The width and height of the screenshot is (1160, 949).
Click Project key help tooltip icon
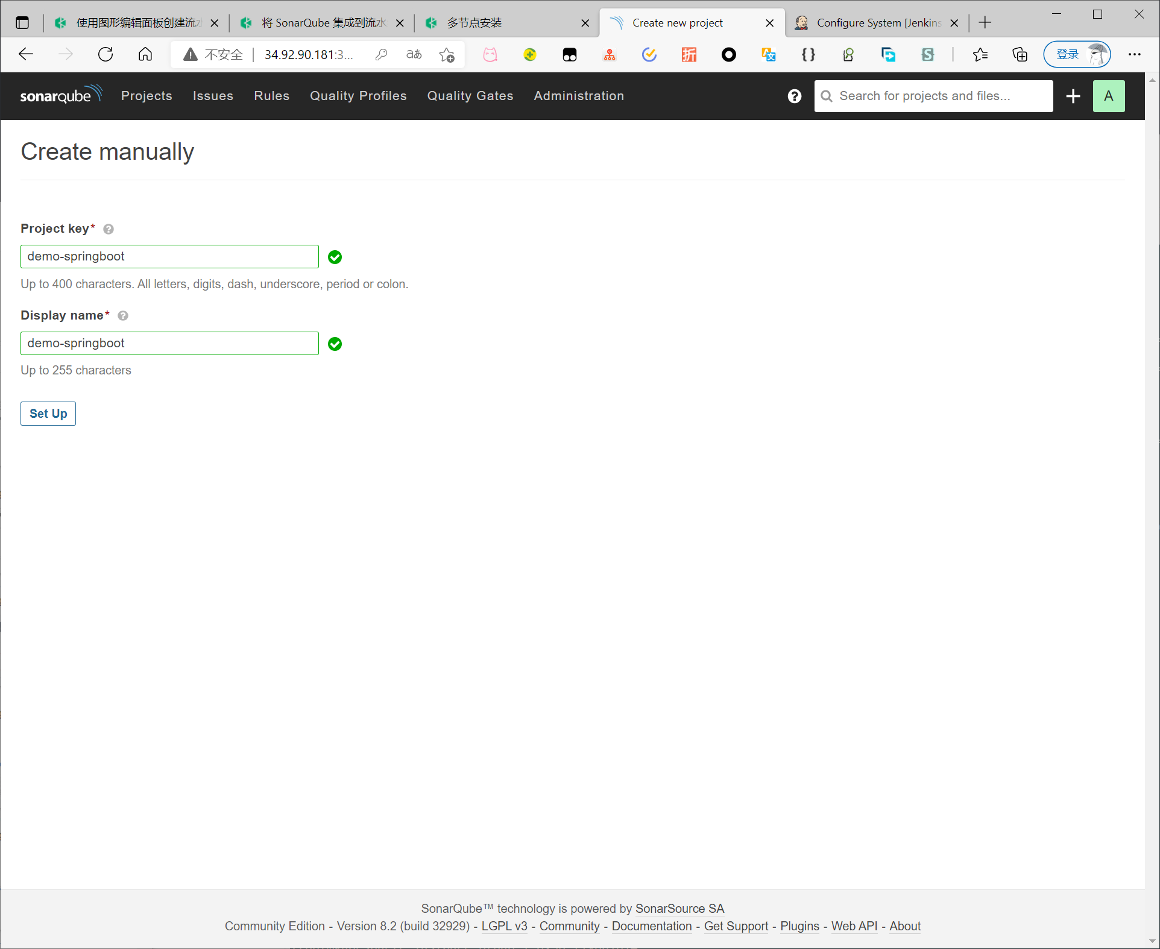tap(109, 229)
